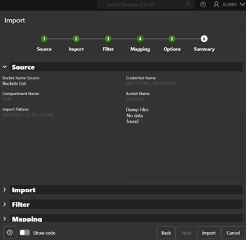The image size is (246, 240).
Task: Go to step 1 Source circle
Action: pos(44,39)
